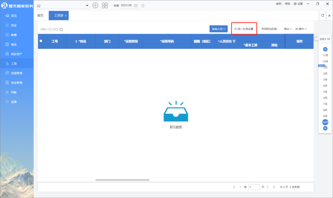The width and height of the screenshot is (333, 198).
Task: Click the 统一社保设置 button
Action: [244, 29]
